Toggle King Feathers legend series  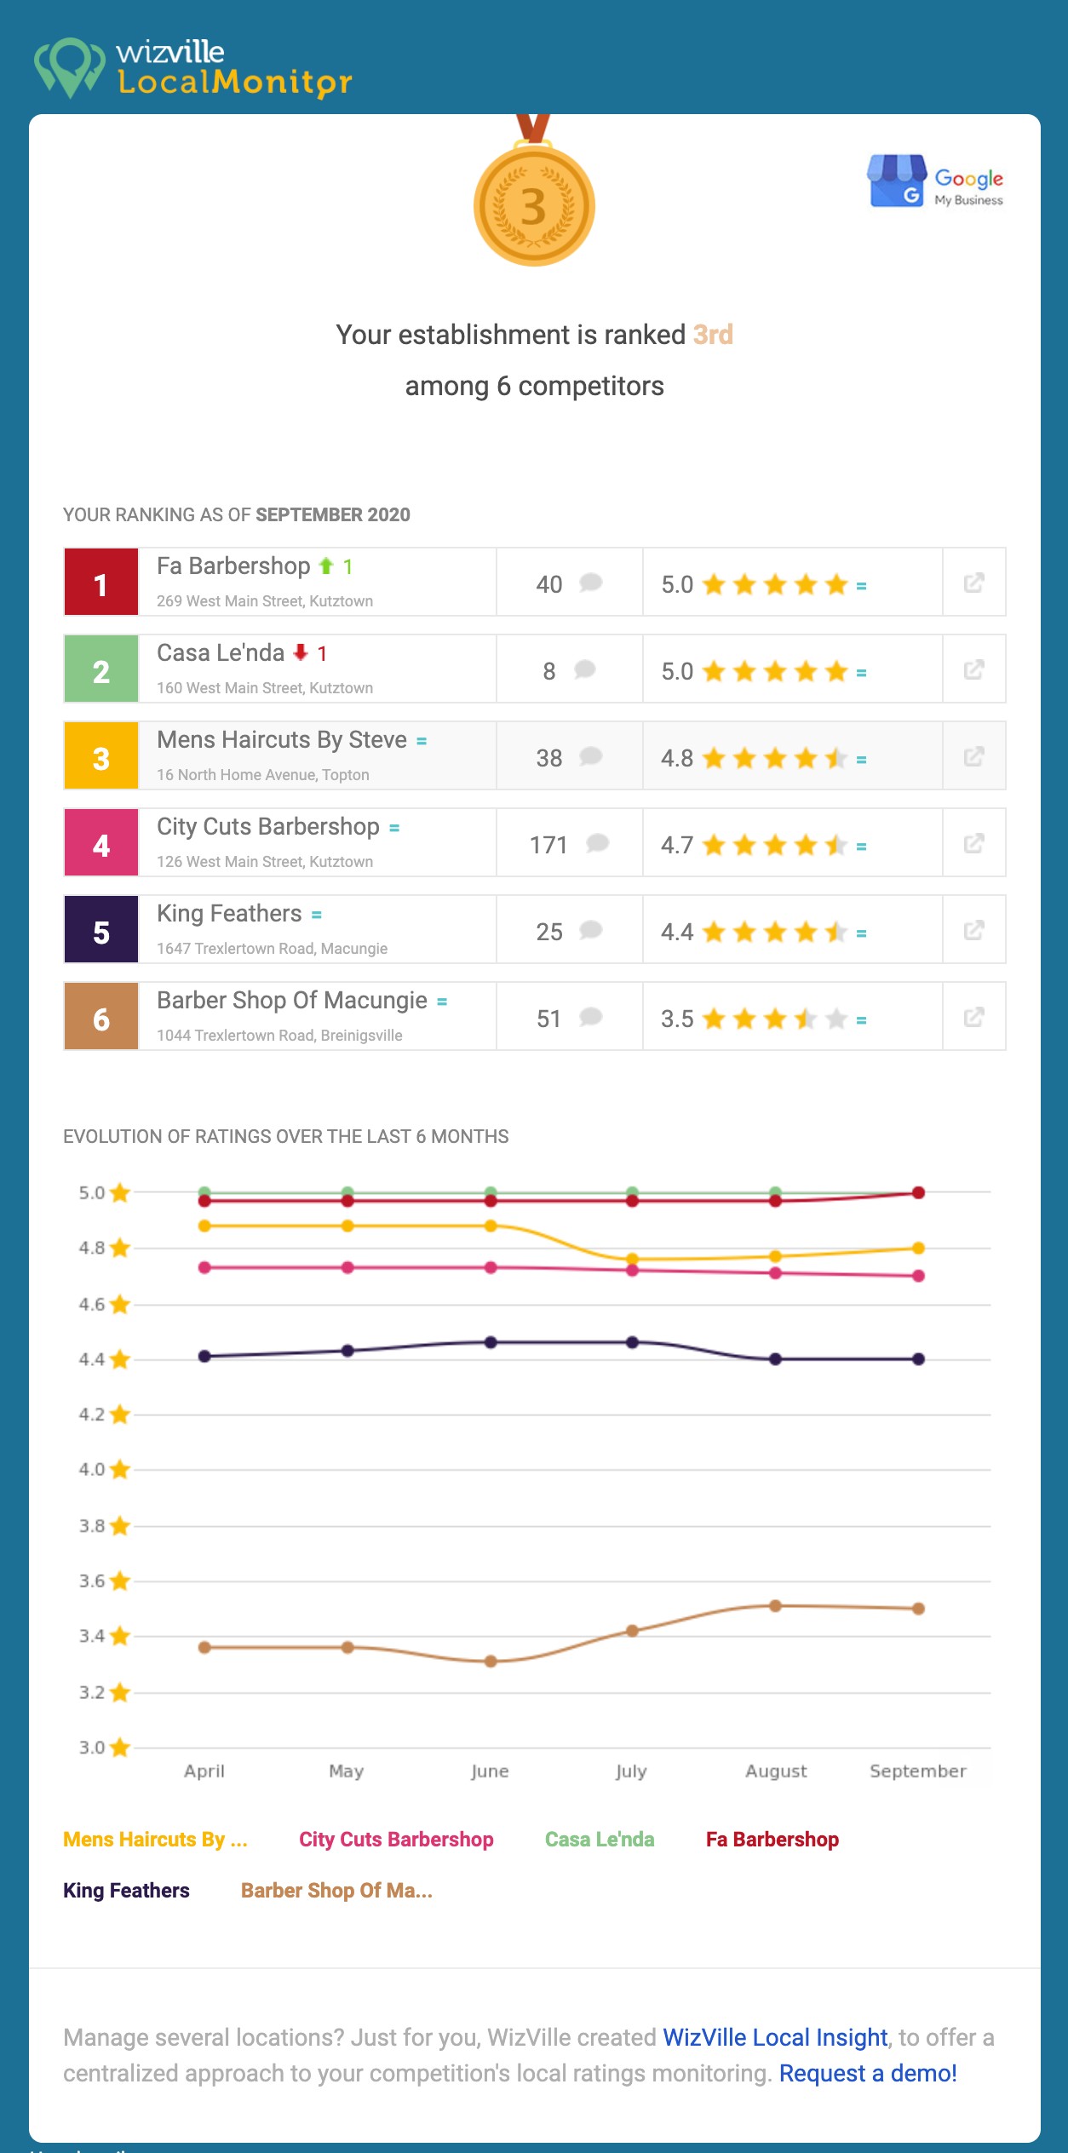click(126, 1891)
